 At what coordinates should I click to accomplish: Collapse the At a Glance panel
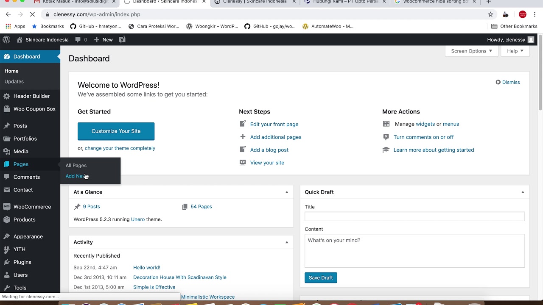pos(287,192)
